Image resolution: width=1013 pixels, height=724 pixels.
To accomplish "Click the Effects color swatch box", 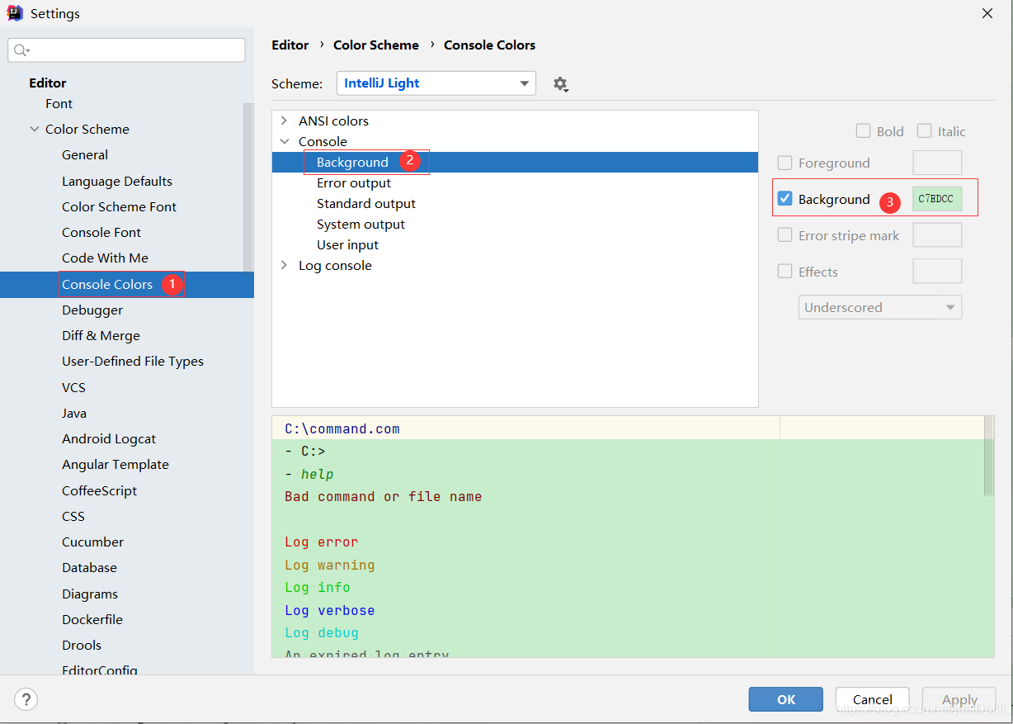I will tap(937, 272).
